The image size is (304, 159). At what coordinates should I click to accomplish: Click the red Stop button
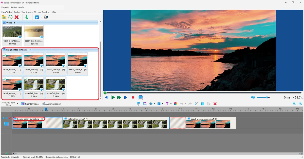pos(133,97)
